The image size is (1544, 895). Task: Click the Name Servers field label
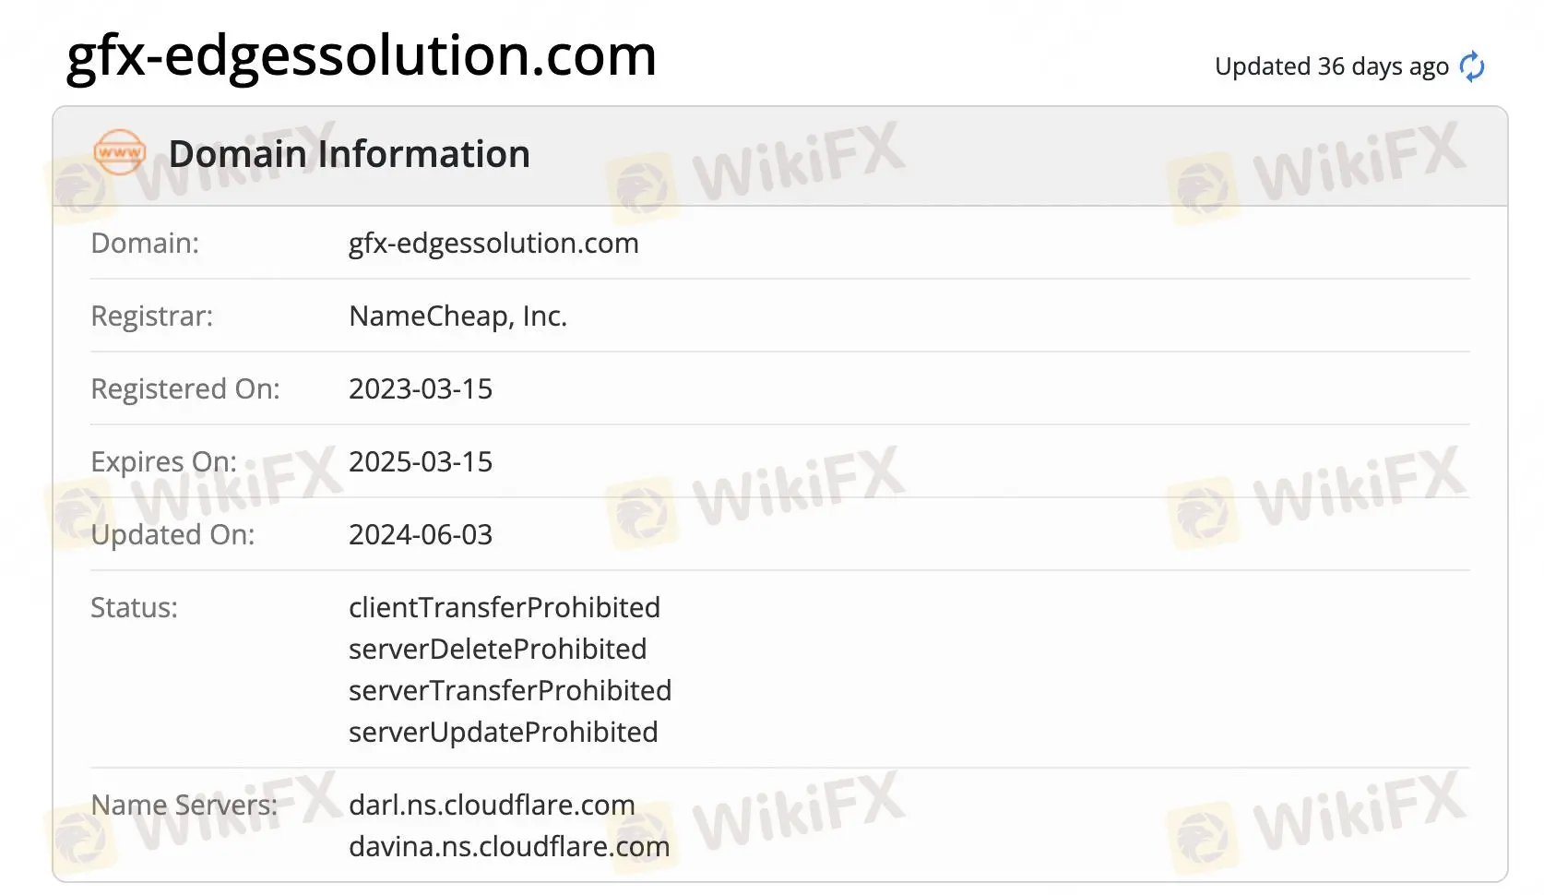pos(184,805)
